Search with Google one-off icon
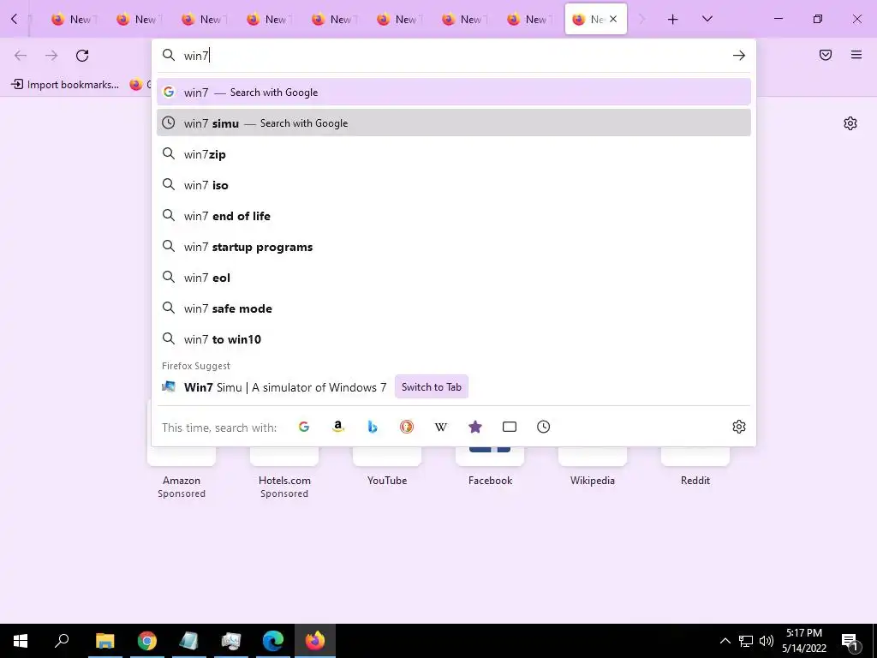 pyautogui.click(x=304, y=427)
